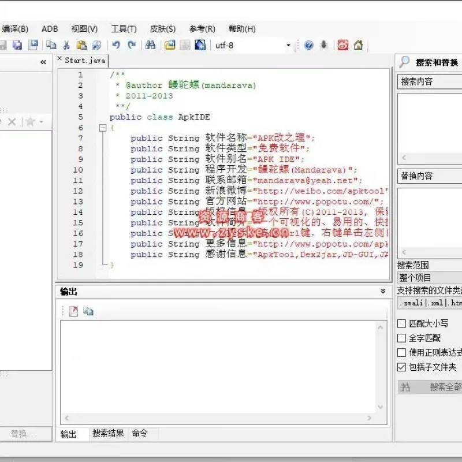Open the 参考(R) menu

point(202,29)
